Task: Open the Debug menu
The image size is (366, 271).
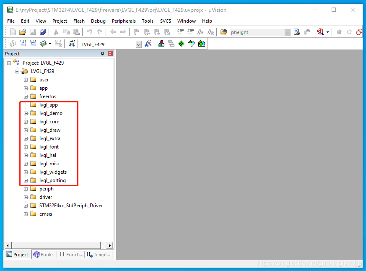Action: pyautogui.click(x=98, y=21)
